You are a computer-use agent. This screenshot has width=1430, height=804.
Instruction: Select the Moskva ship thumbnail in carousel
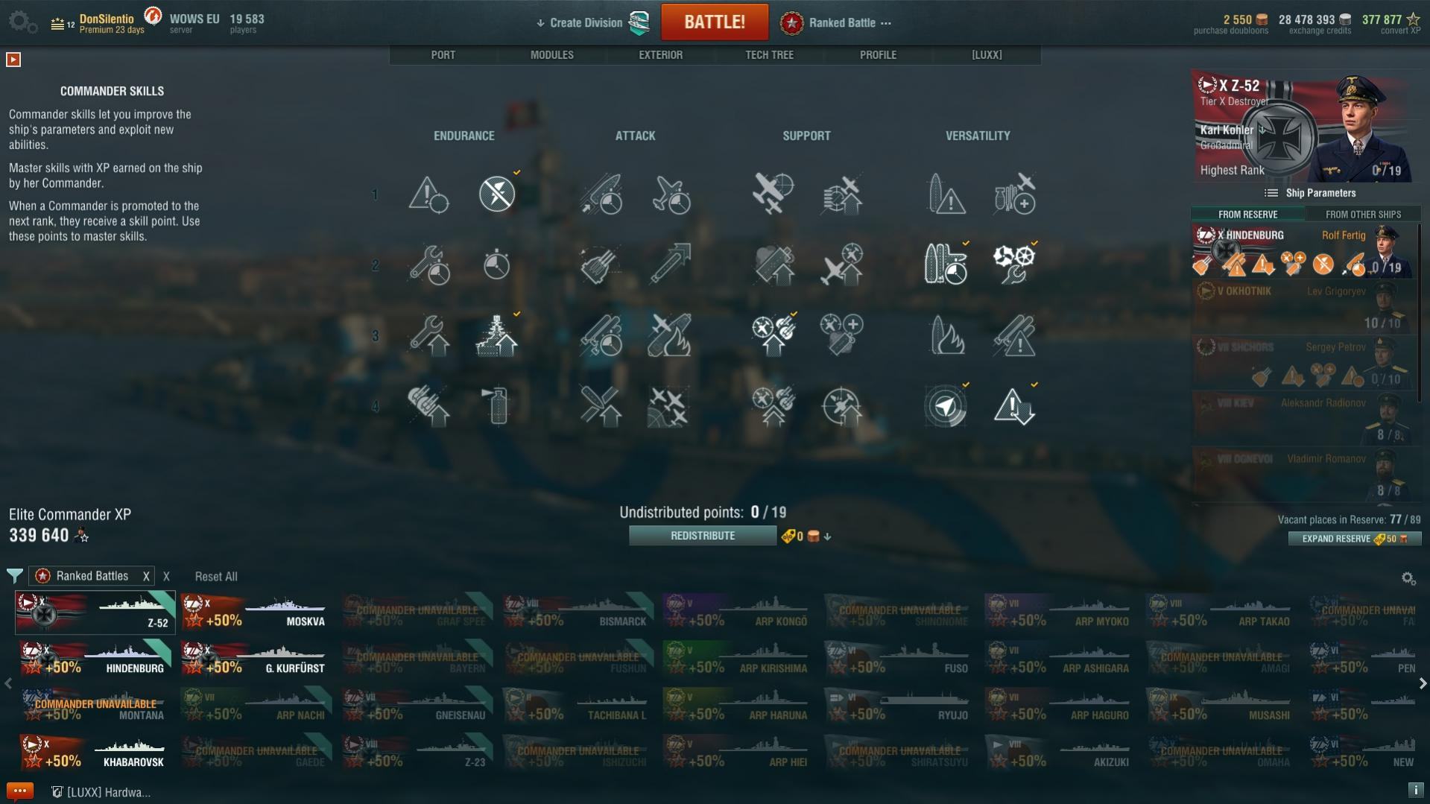[x=255, y=613]
